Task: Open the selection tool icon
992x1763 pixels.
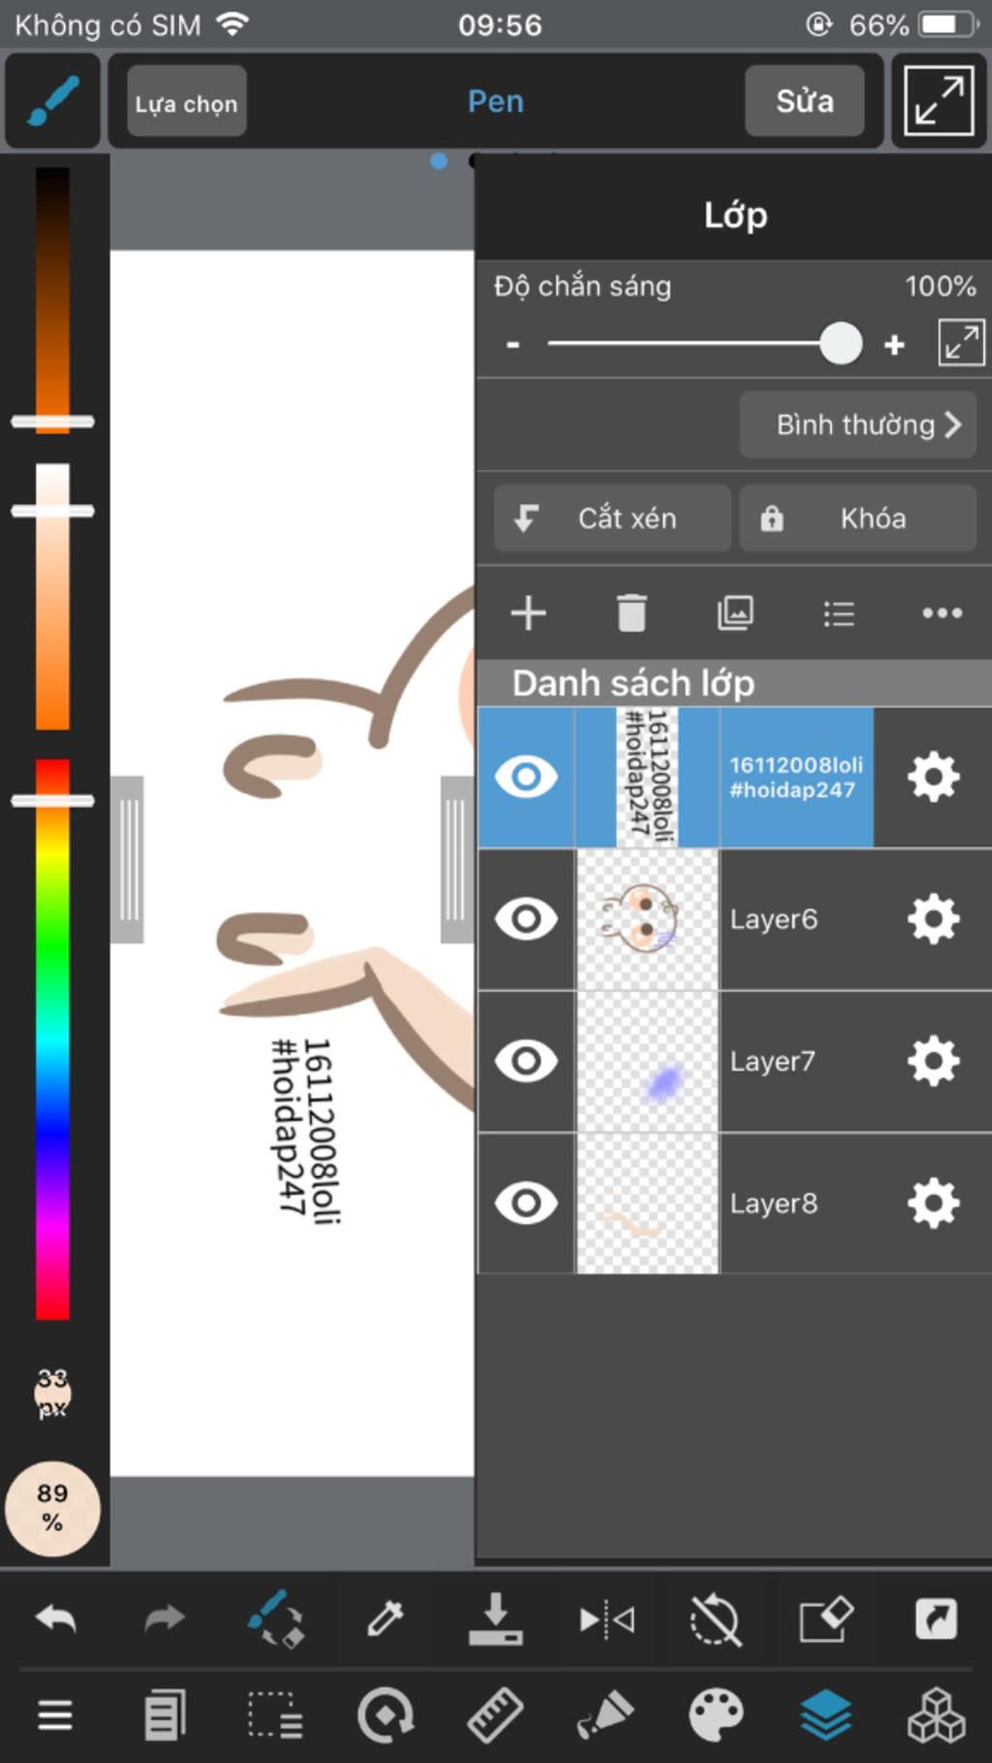Action: click(275, 1716)
